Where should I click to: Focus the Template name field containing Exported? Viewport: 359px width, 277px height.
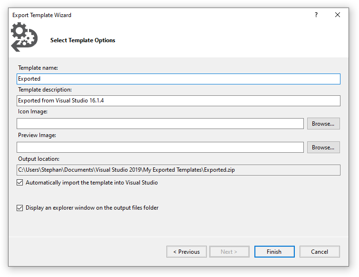178,79
